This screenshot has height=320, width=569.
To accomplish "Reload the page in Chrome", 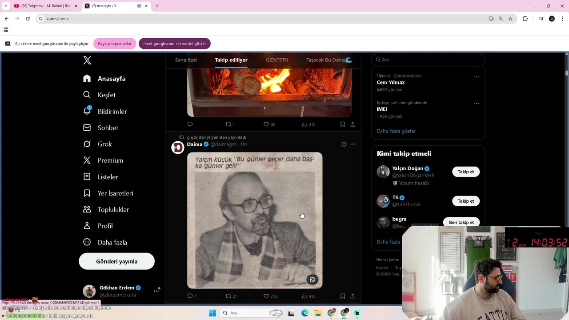I will coord(28,19).
